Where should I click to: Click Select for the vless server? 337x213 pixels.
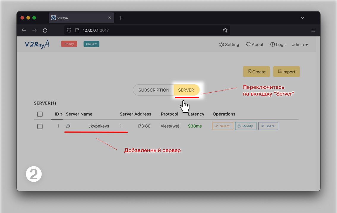click(x=222, y=126)
